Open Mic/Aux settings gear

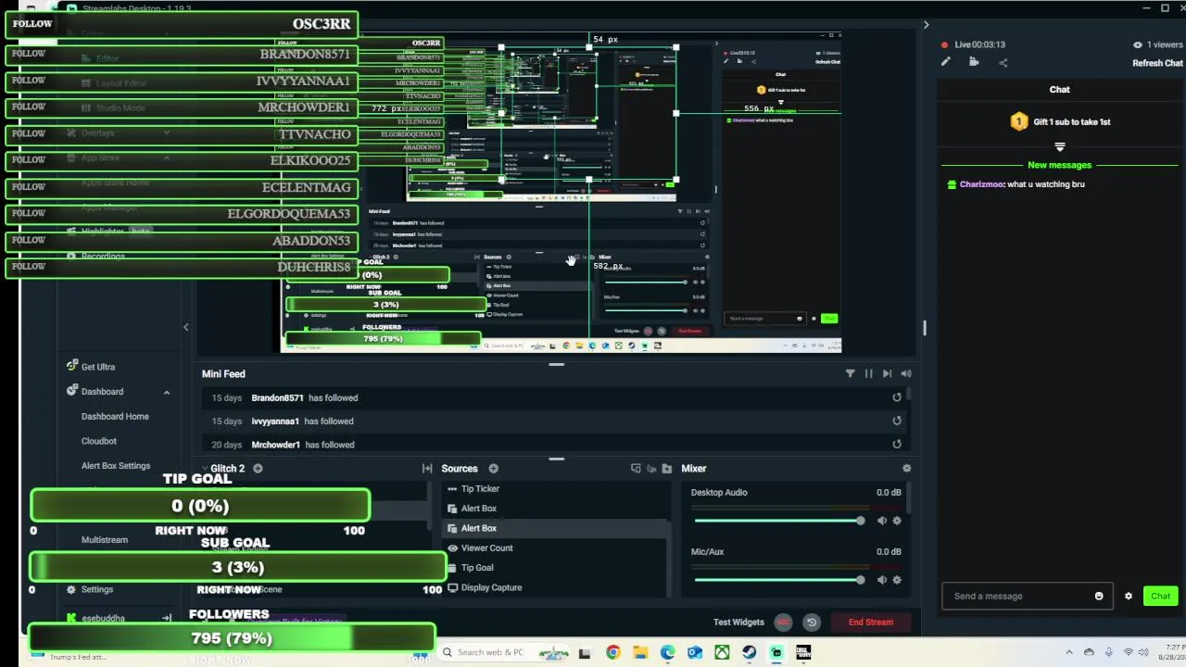coord(897,580)
